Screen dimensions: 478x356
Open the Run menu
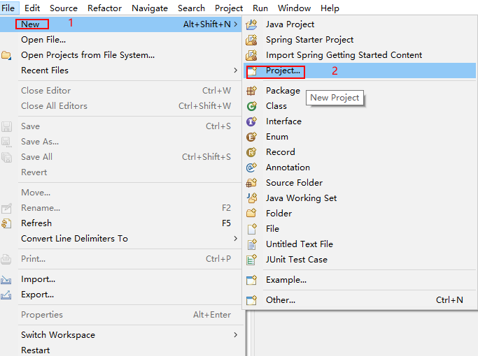click(260, 8)
